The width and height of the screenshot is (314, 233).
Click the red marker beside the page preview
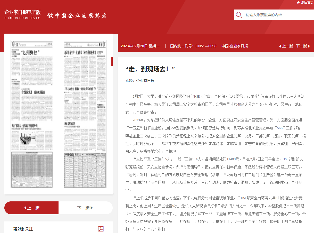click(x=112, y=62)
